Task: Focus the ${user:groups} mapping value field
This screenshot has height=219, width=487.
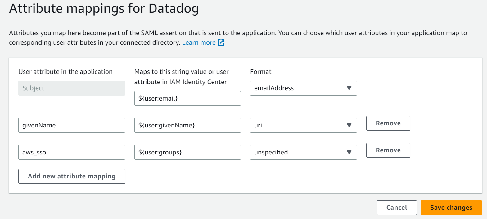Action: (187, 152)
